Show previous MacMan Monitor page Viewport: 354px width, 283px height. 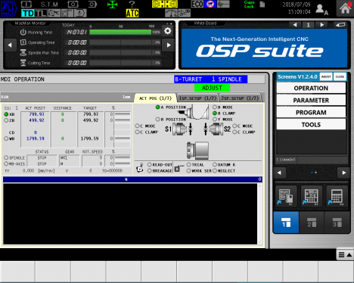10,45
